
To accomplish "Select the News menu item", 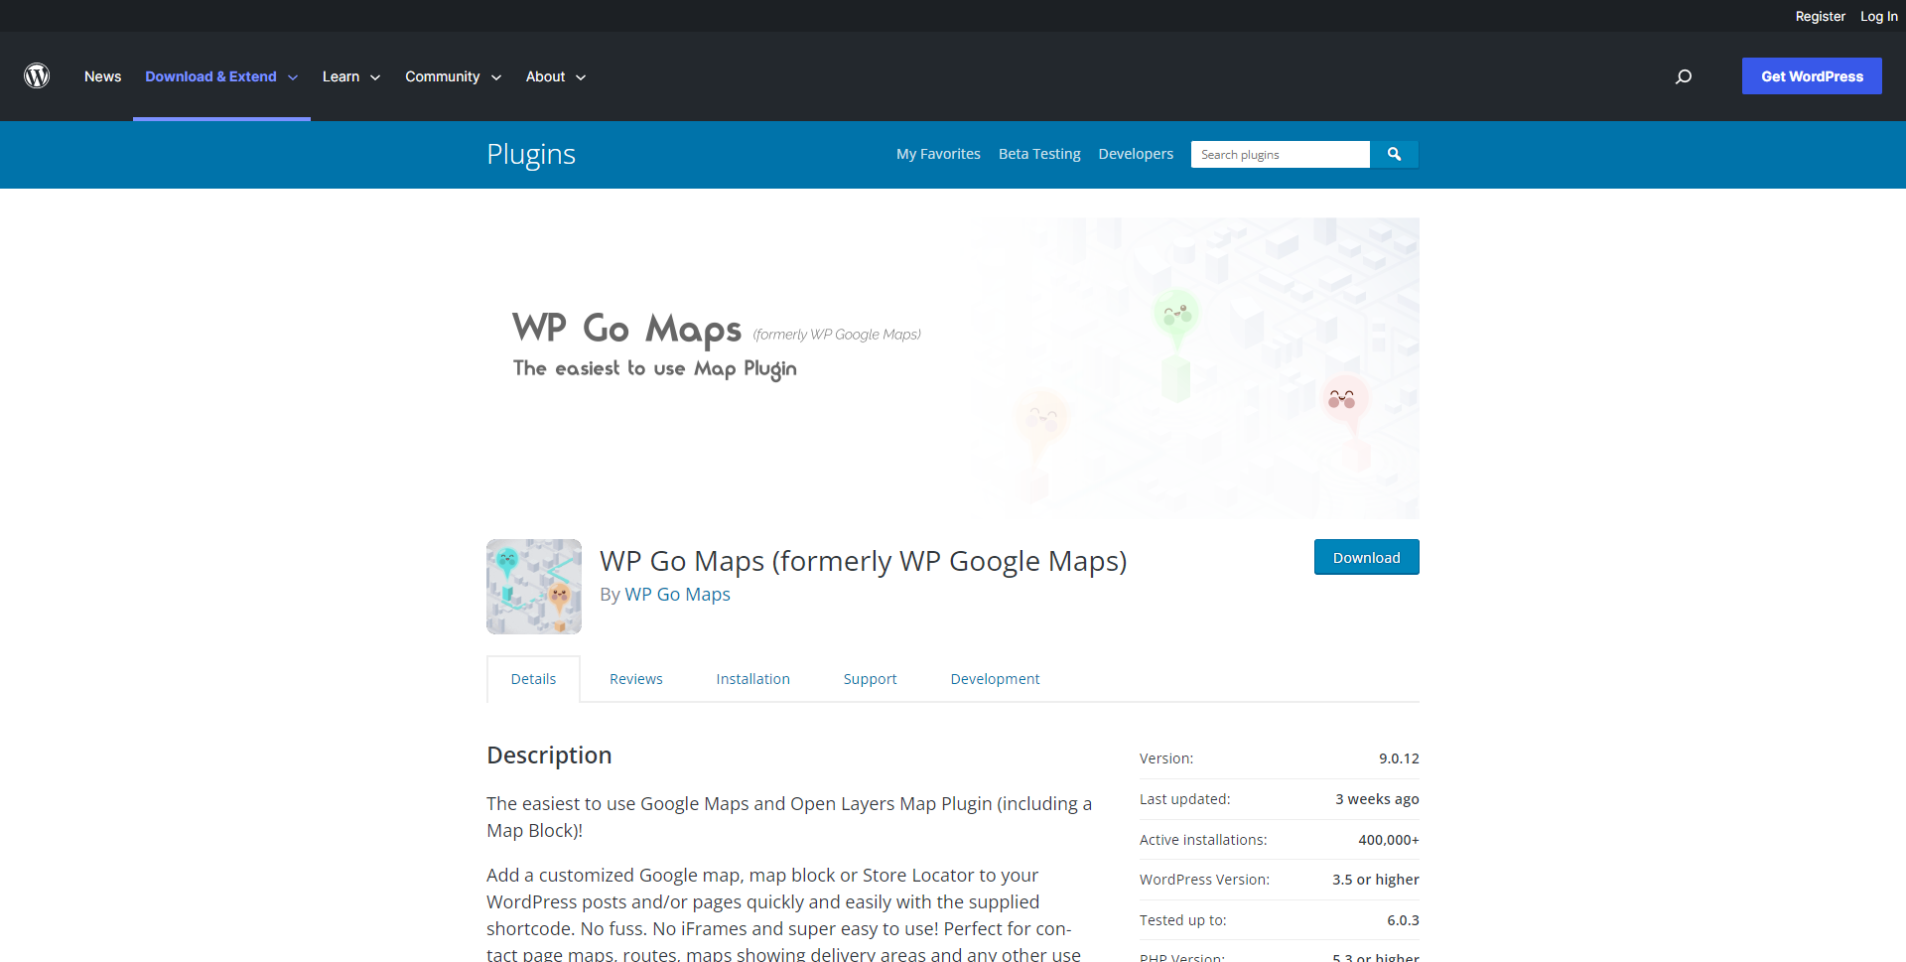I will coord(102,76).
